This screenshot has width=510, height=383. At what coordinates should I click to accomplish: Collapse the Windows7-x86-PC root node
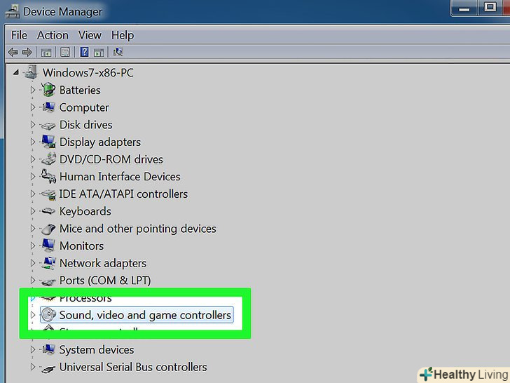pyautogui.click(x=15, y=72)
